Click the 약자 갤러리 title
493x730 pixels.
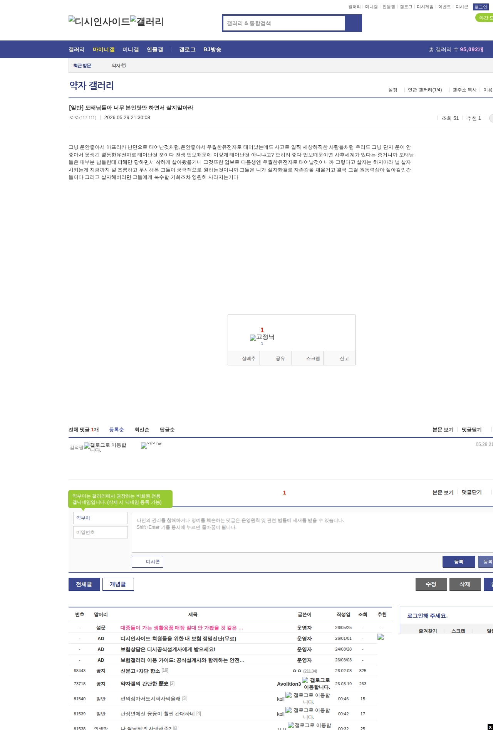(x=92, y=85)
